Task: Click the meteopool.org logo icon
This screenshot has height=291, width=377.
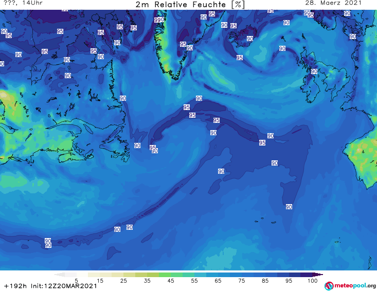Action: 329,286
